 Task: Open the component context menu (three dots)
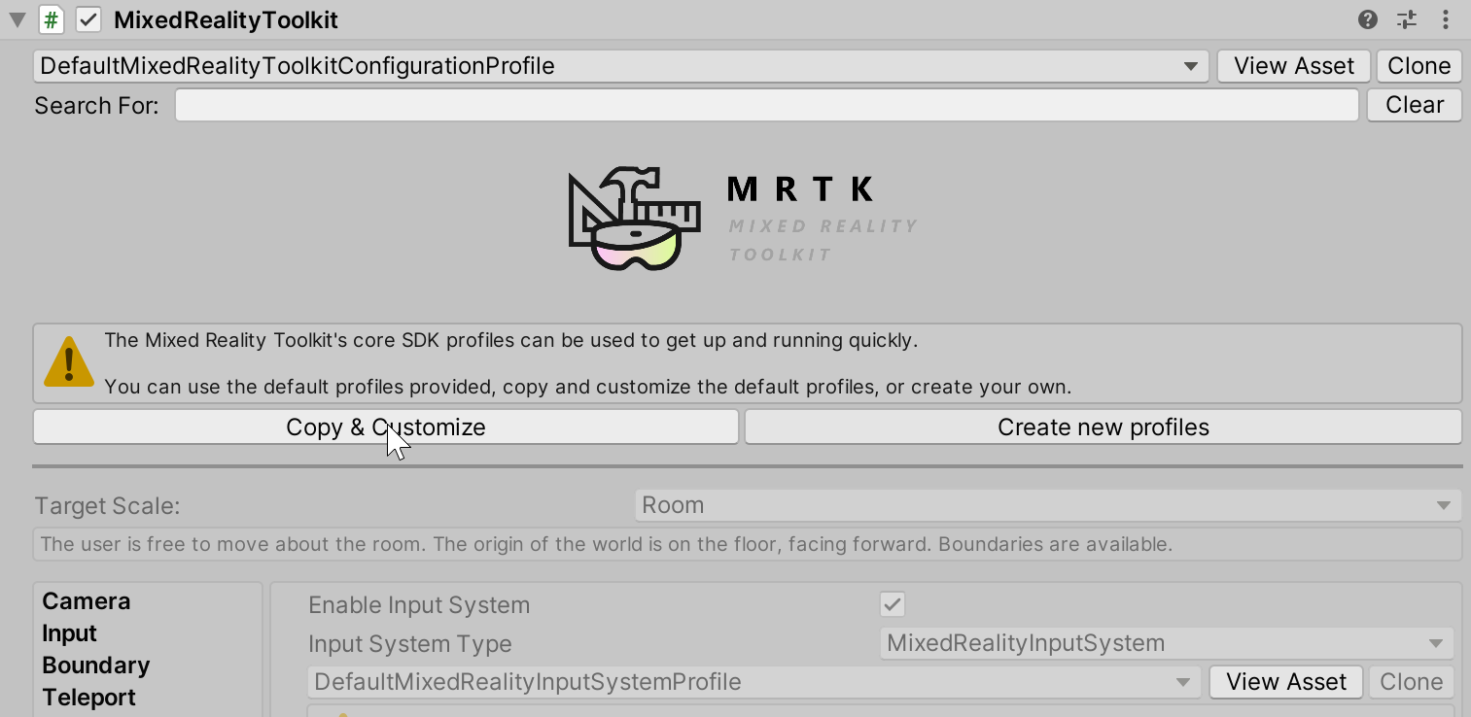[x=1448, y=19]
